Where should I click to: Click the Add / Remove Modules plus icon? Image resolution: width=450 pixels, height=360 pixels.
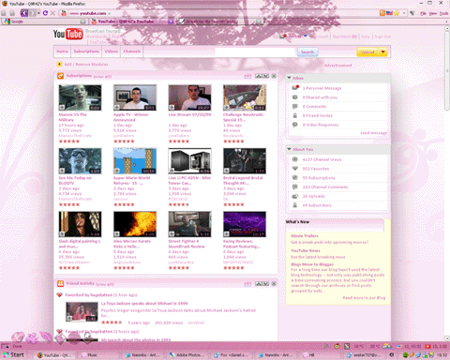point(59,64)
